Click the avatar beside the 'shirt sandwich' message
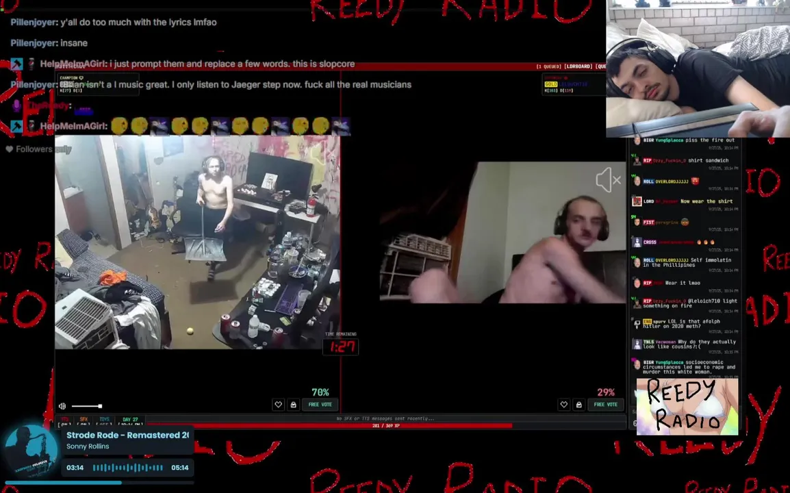Image resolution: width=790 pixels, height=493 pixels. click(x=637, y=161)
